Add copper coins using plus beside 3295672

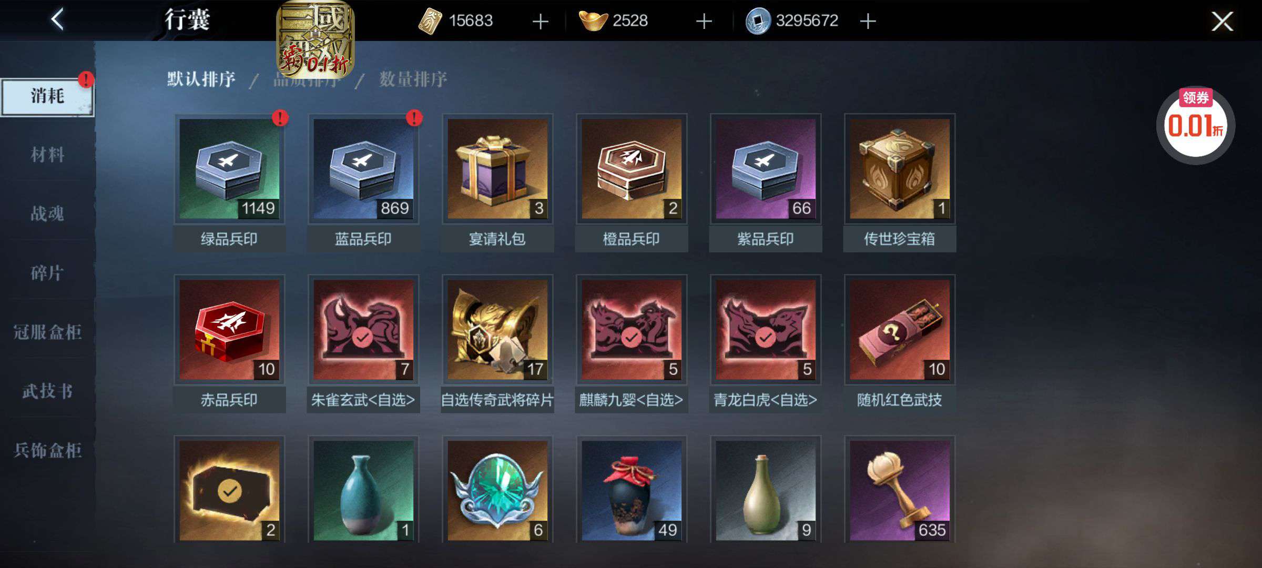click(x=868, y=22)
